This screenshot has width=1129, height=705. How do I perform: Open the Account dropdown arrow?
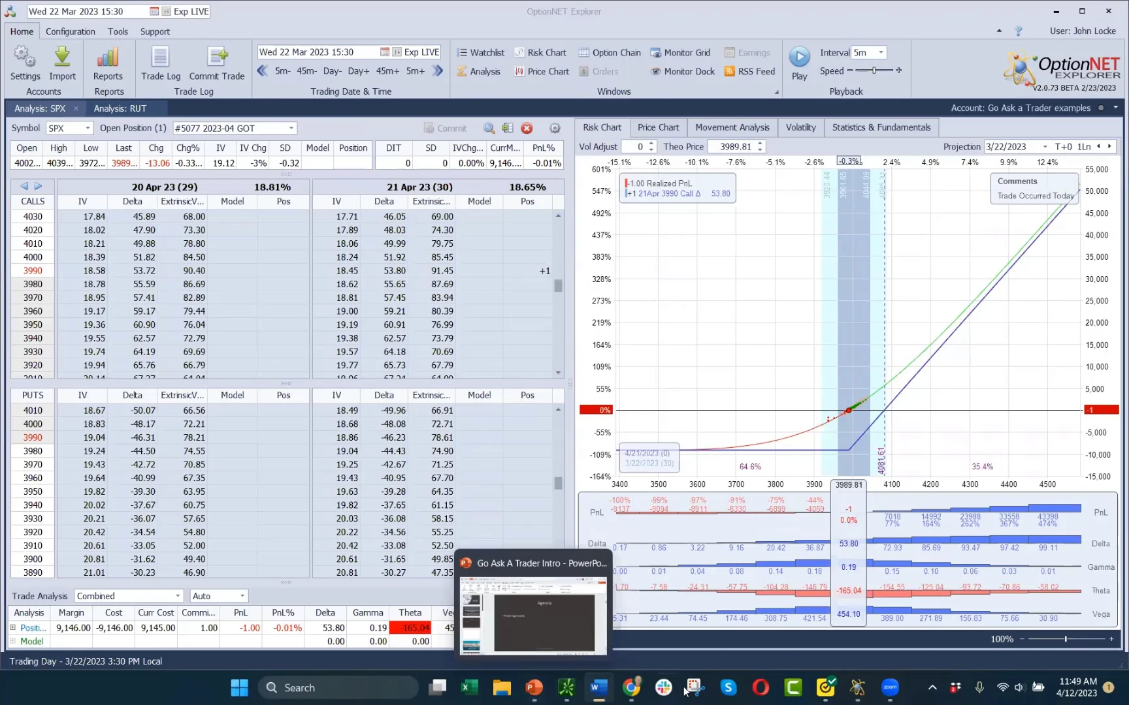tap(1115, 108)
